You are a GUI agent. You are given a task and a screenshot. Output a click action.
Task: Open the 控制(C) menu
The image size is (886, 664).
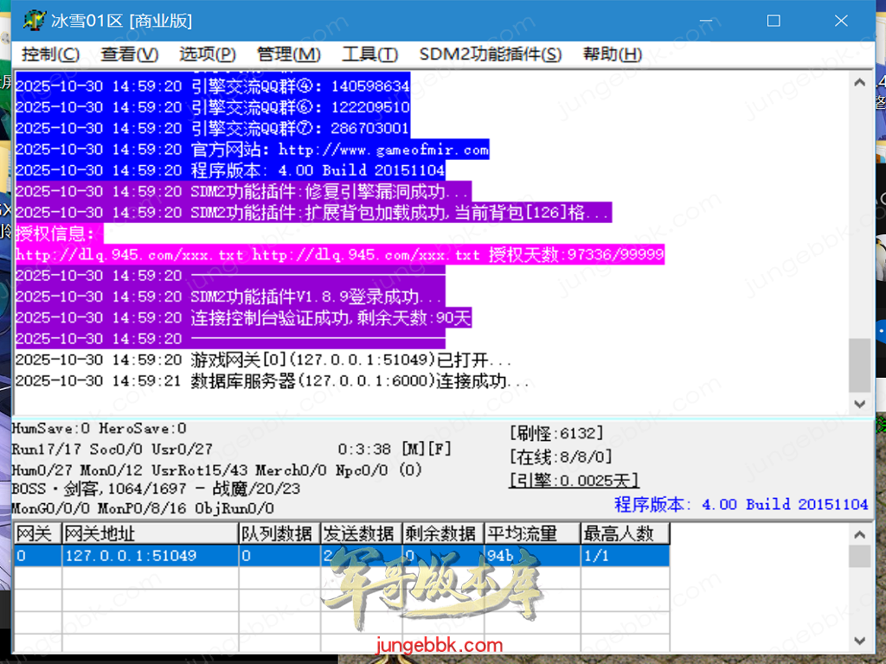point(50,54)
